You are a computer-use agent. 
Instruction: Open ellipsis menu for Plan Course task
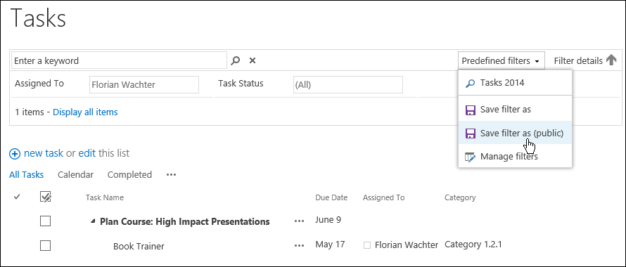point(299,221)
